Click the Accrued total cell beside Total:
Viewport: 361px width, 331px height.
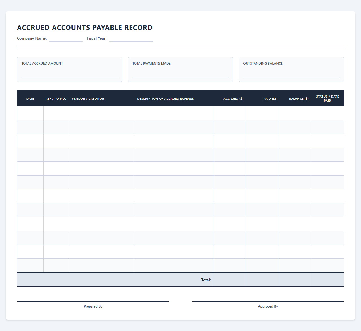229,280
